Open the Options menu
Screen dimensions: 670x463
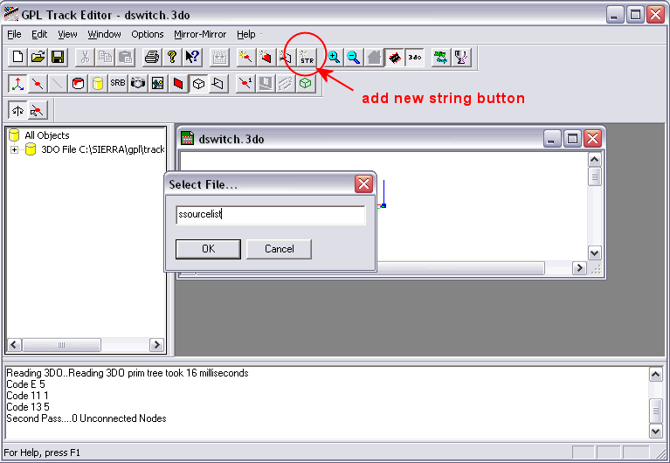148,34
